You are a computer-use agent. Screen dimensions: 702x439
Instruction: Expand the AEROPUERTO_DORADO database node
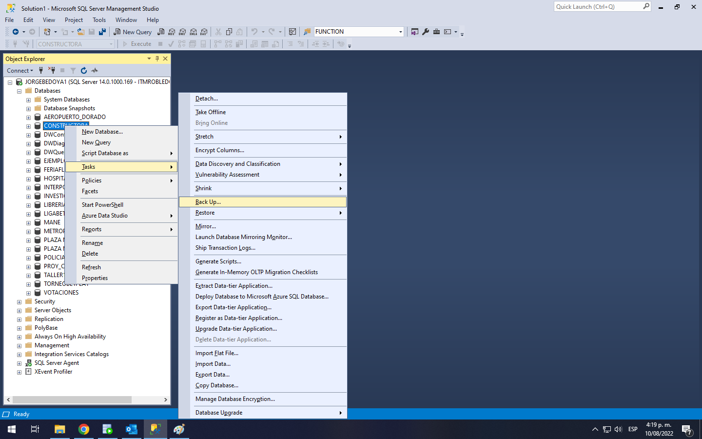point(28,118)
